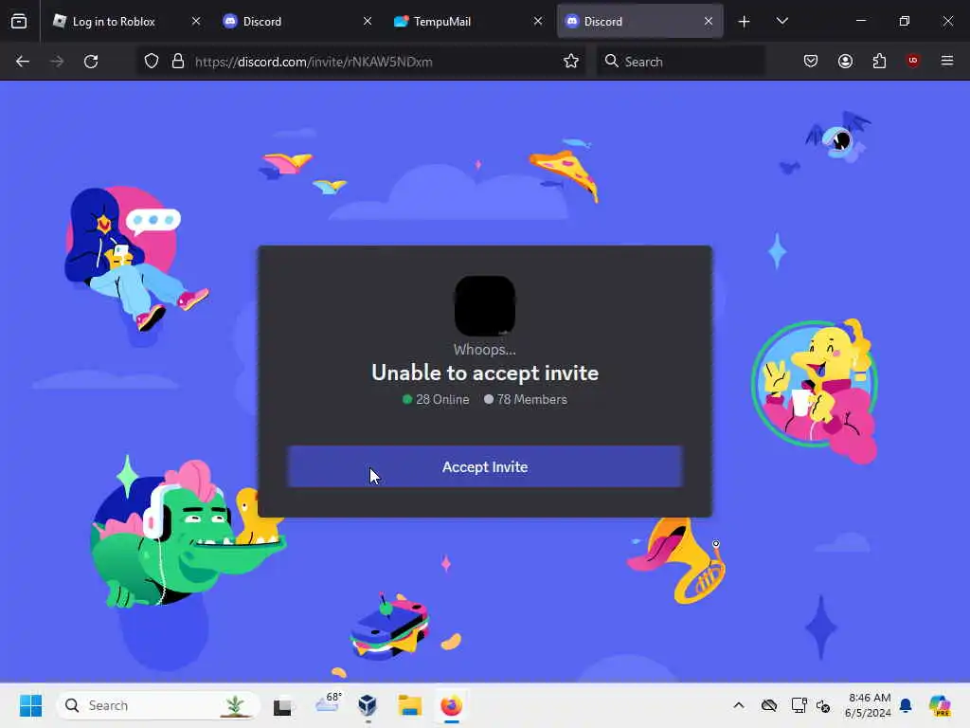Viewport: 970px width, 728px height.
Task: Go back to previous page
Action: [23, 62]
